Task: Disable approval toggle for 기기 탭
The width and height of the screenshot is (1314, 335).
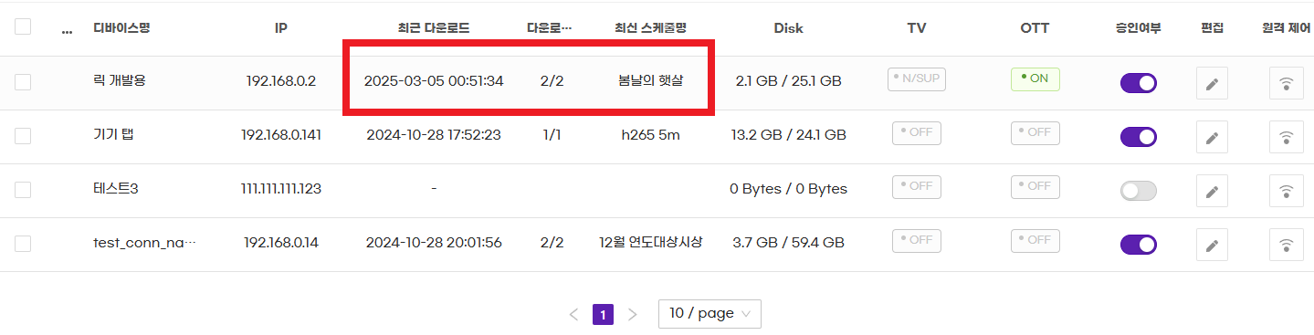Action: click(x=1139, y=137)
